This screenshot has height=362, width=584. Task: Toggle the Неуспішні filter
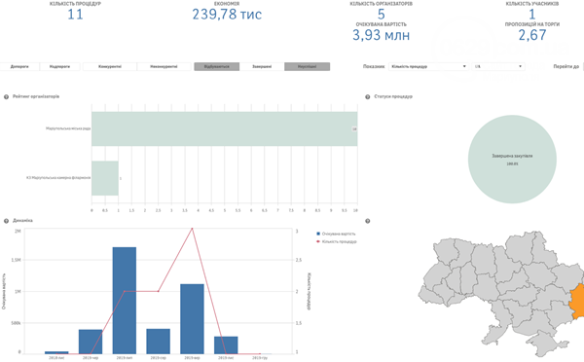pos(307,67)
